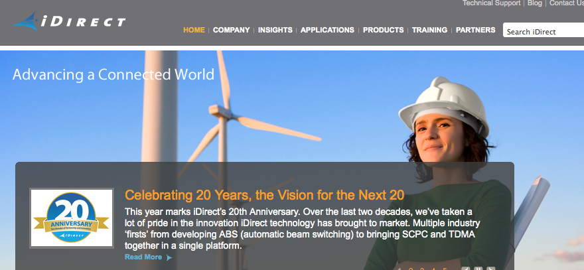Image resolution: width=584 pixels, height=270 pixels.
Task: Open the HOME menu item
Action: [194, 30]
